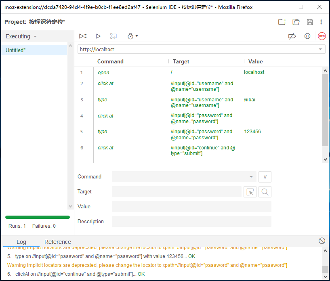The width and height of the screenshot is (330, 281).
Task: Click the Command column header
Action: pyautogui.click(x=110, y=61)
